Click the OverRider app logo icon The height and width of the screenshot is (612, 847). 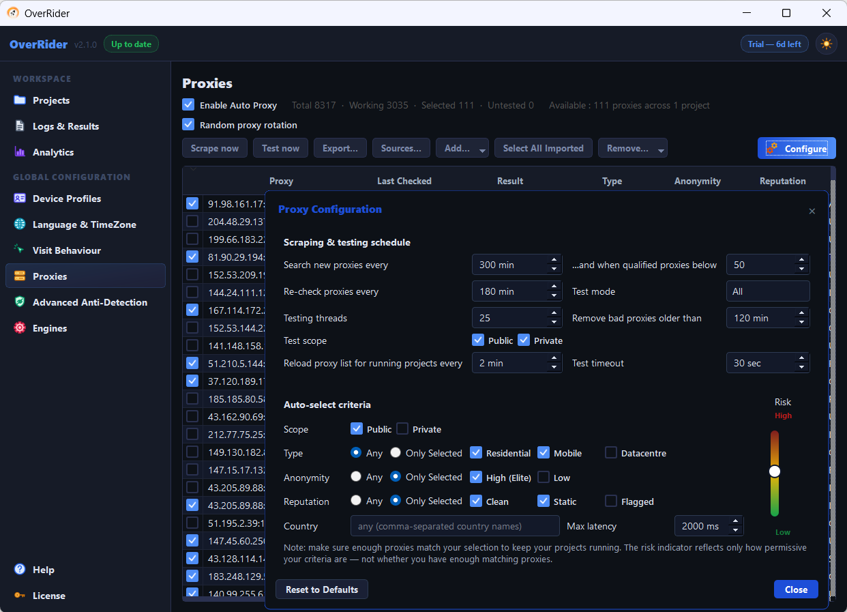coord(13,13)
